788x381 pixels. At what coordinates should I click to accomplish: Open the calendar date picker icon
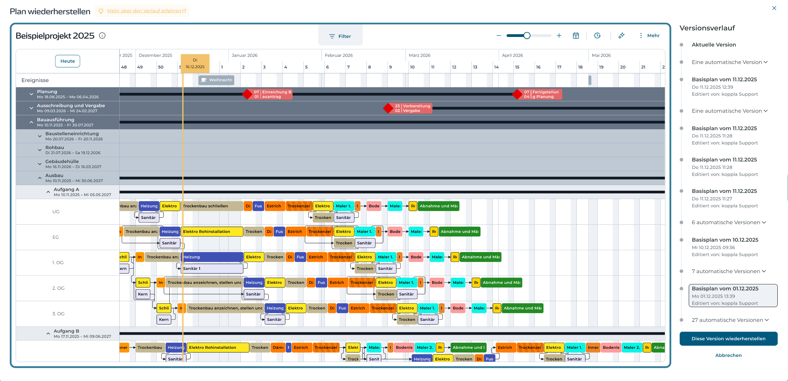pyautogui.click(x=576, y=36)
